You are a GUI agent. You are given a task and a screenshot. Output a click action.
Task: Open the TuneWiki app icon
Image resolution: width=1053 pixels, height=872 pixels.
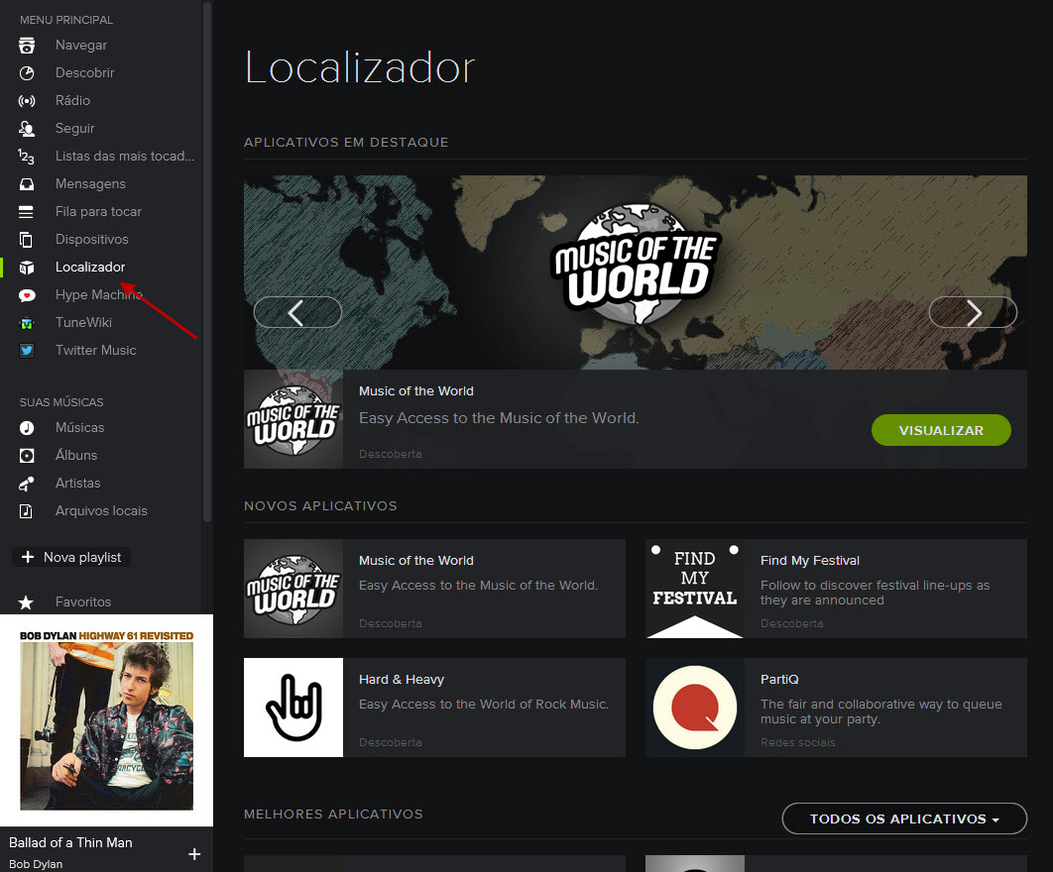point(27,323)
